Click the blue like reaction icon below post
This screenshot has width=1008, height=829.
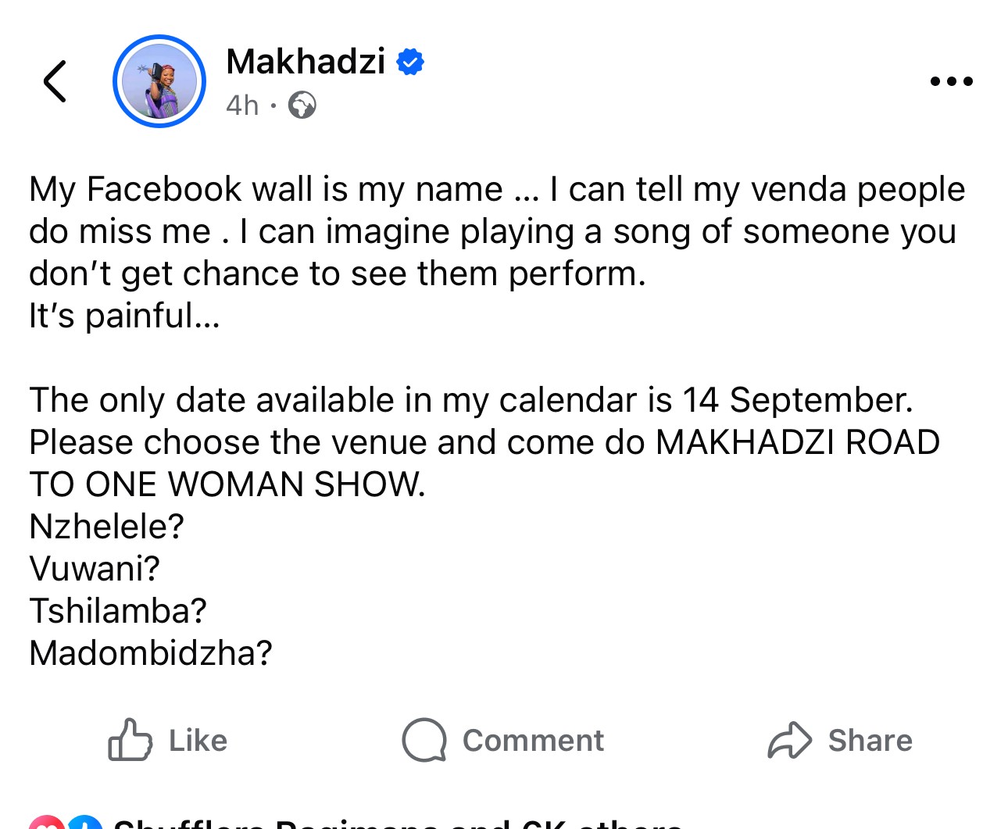(x=84, y=824)
